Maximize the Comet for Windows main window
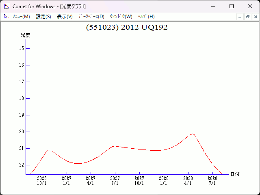The height and width of the screenshot is (195, 260). [232, 6]
